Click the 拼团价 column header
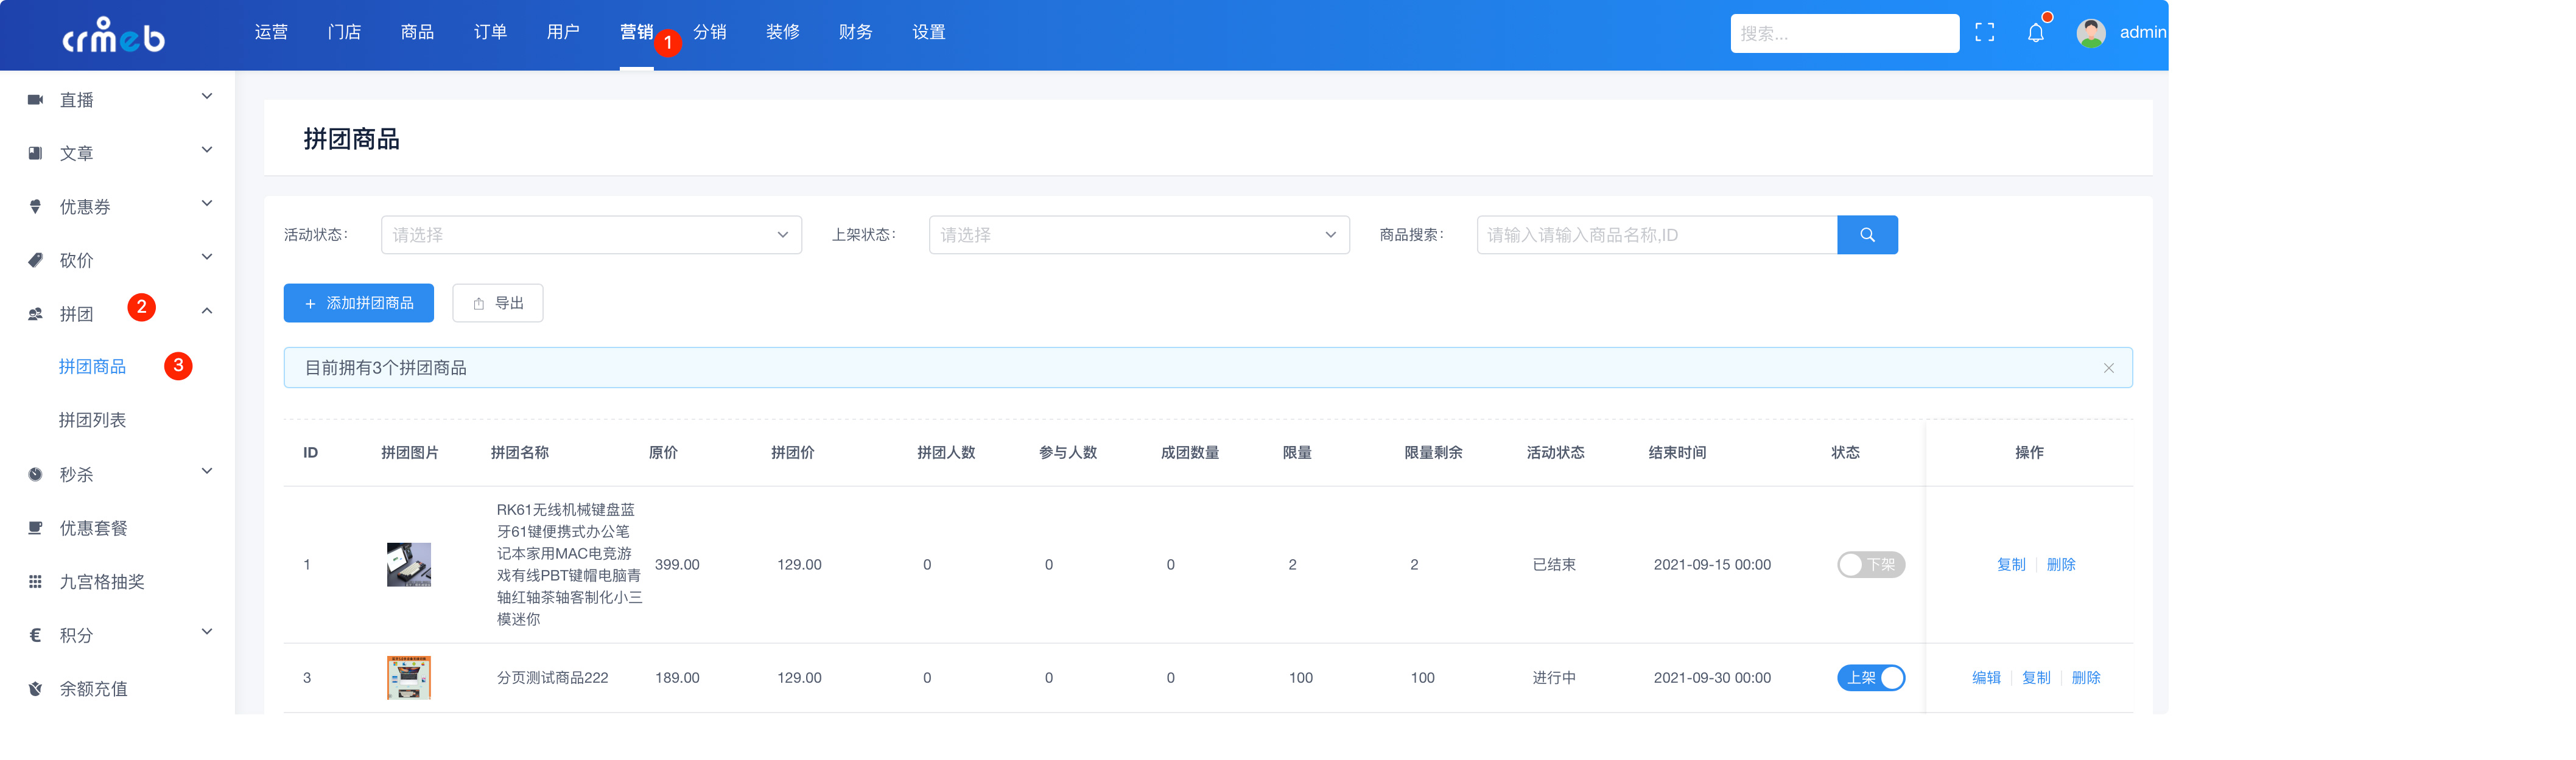 (x=792, y=453)
